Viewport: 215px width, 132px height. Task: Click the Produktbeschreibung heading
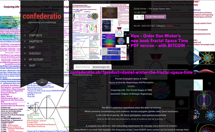tap(82, 75)
